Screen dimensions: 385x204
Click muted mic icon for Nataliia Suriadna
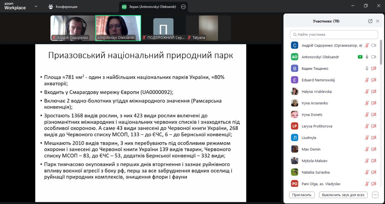[x=367, y=172]
